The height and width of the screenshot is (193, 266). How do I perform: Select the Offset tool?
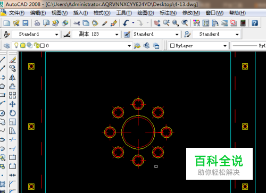pos(12,86)
